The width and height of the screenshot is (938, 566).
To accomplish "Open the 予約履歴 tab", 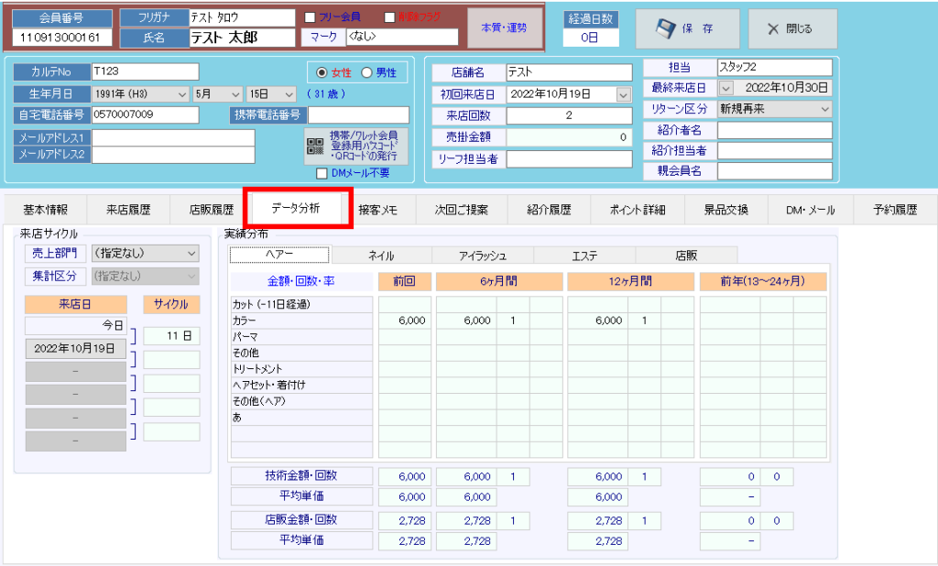I will pos(895,210).
